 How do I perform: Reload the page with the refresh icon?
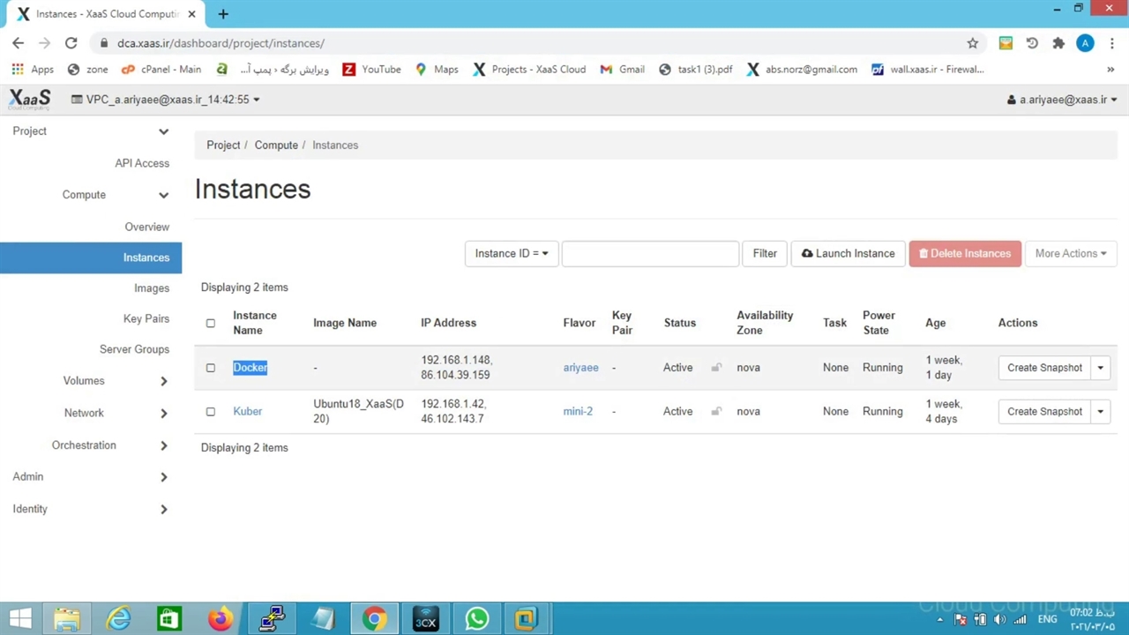tap(71, 42)
